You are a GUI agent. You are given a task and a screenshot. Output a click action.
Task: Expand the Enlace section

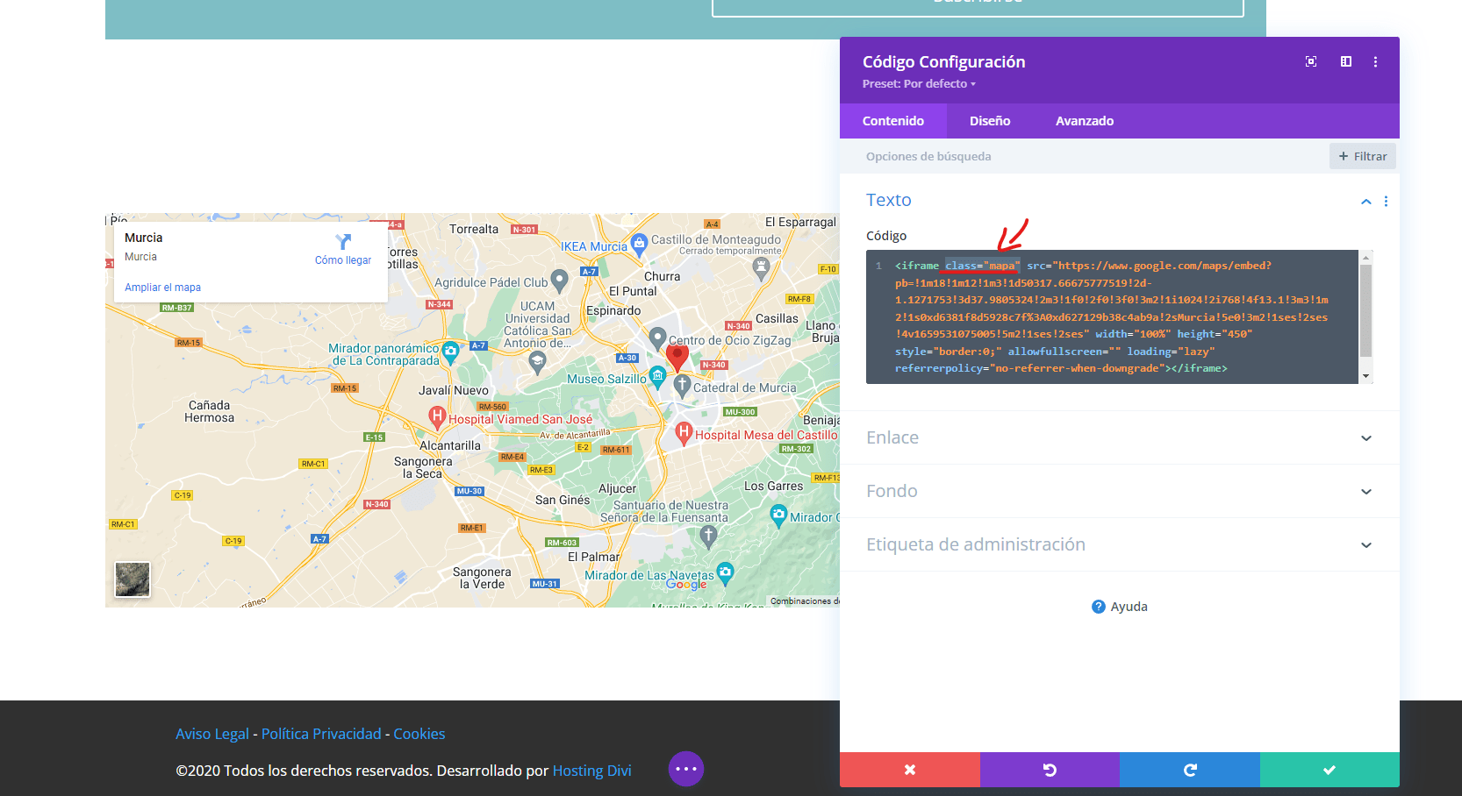[1120, 437]
